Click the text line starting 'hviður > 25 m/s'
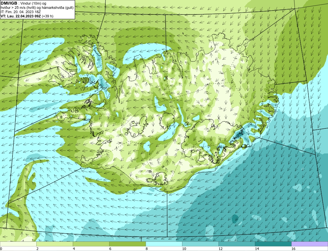 37,8
